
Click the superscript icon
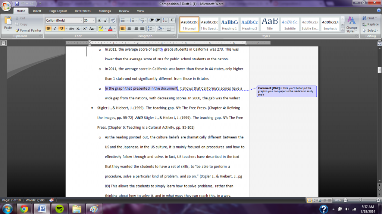tap(85, 28)
